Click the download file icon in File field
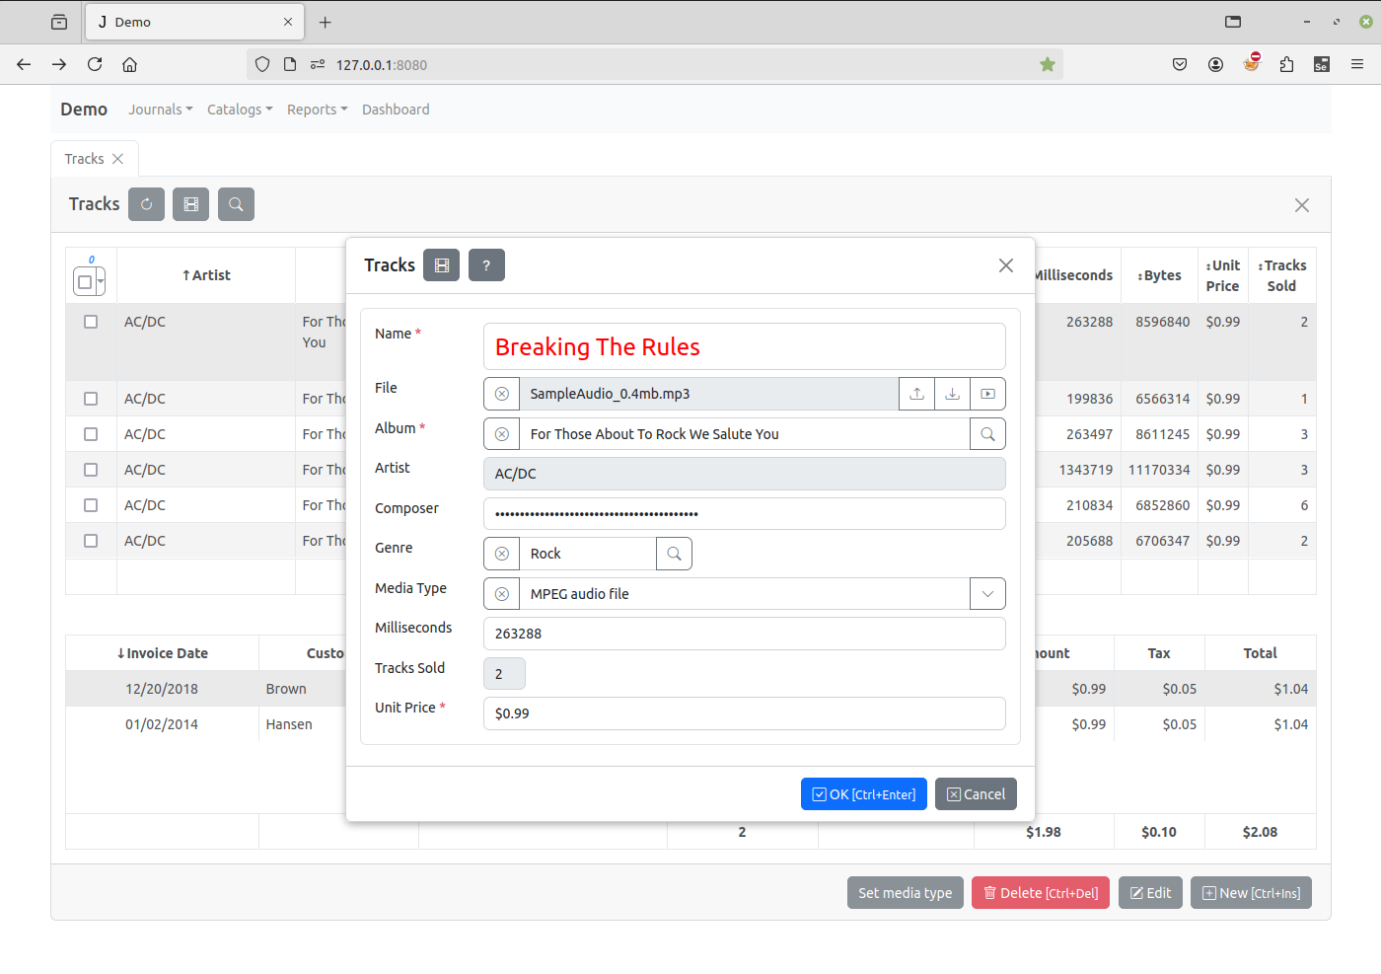The height and width of the screenshot is (974, 1381). point(952,394)
